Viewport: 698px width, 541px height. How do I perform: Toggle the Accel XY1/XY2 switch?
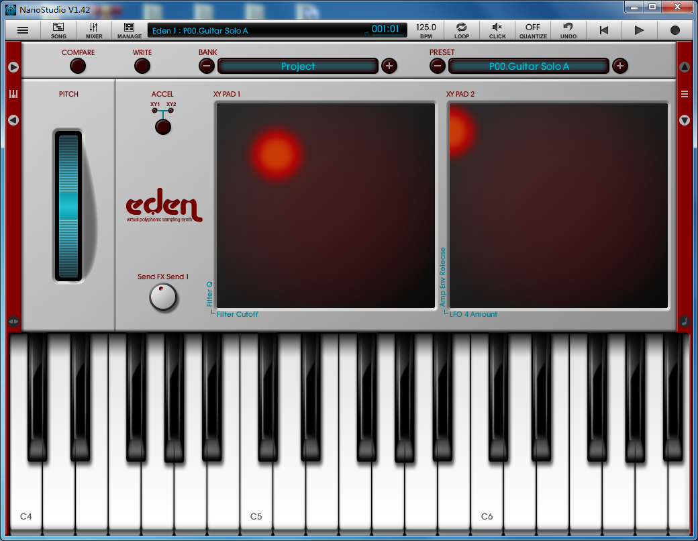click(x=163, y=127)
